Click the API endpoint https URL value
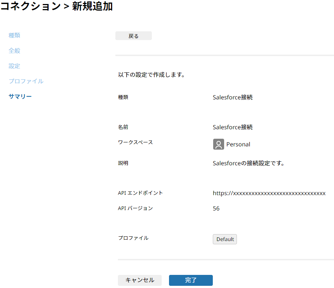334x288 pixels. point(269,193)
